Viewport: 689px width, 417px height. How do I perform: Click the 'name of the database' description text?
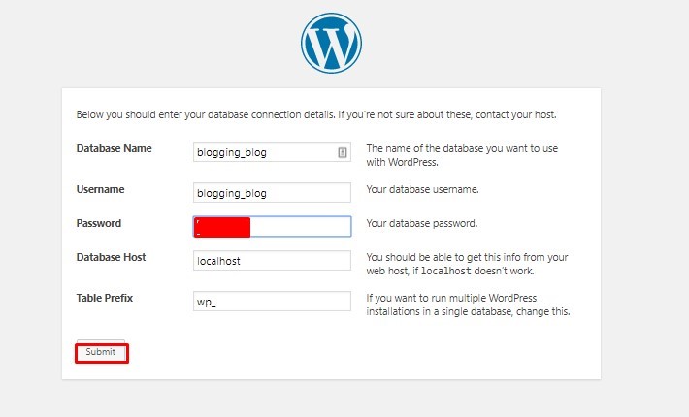click(x=462, y=155)
